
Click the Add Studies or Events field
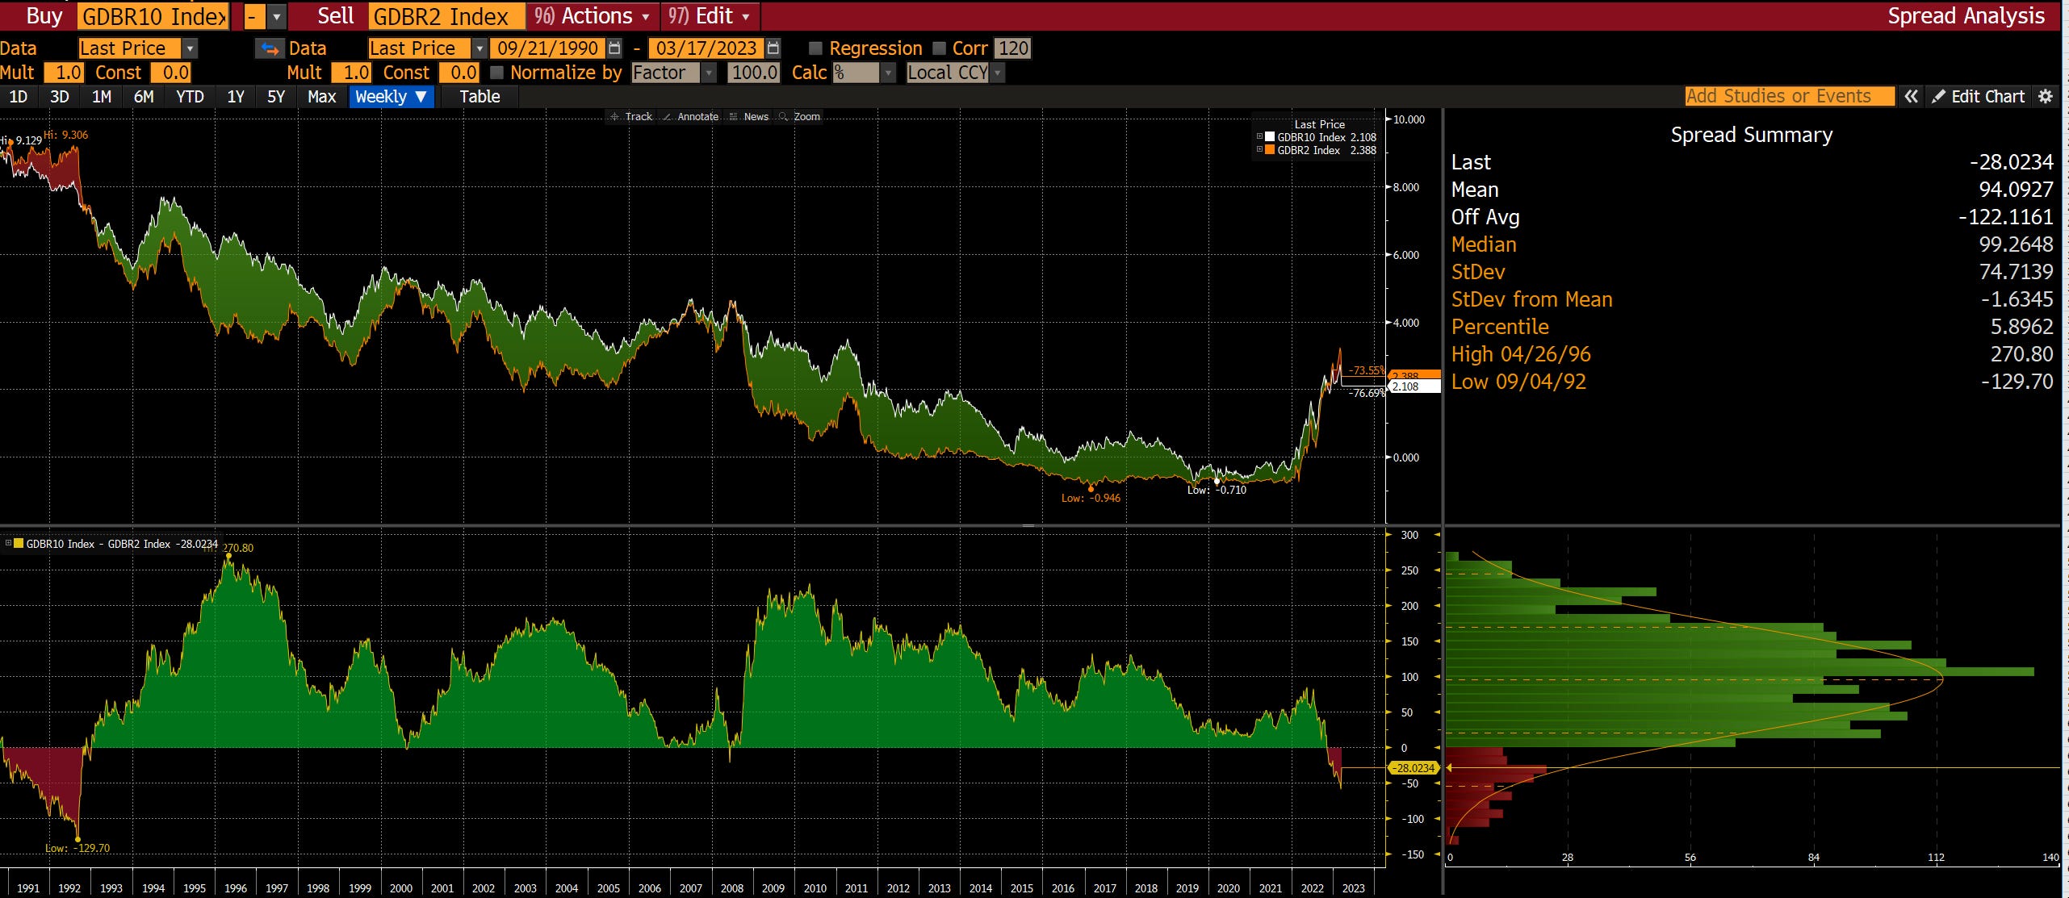point(1790,96)
